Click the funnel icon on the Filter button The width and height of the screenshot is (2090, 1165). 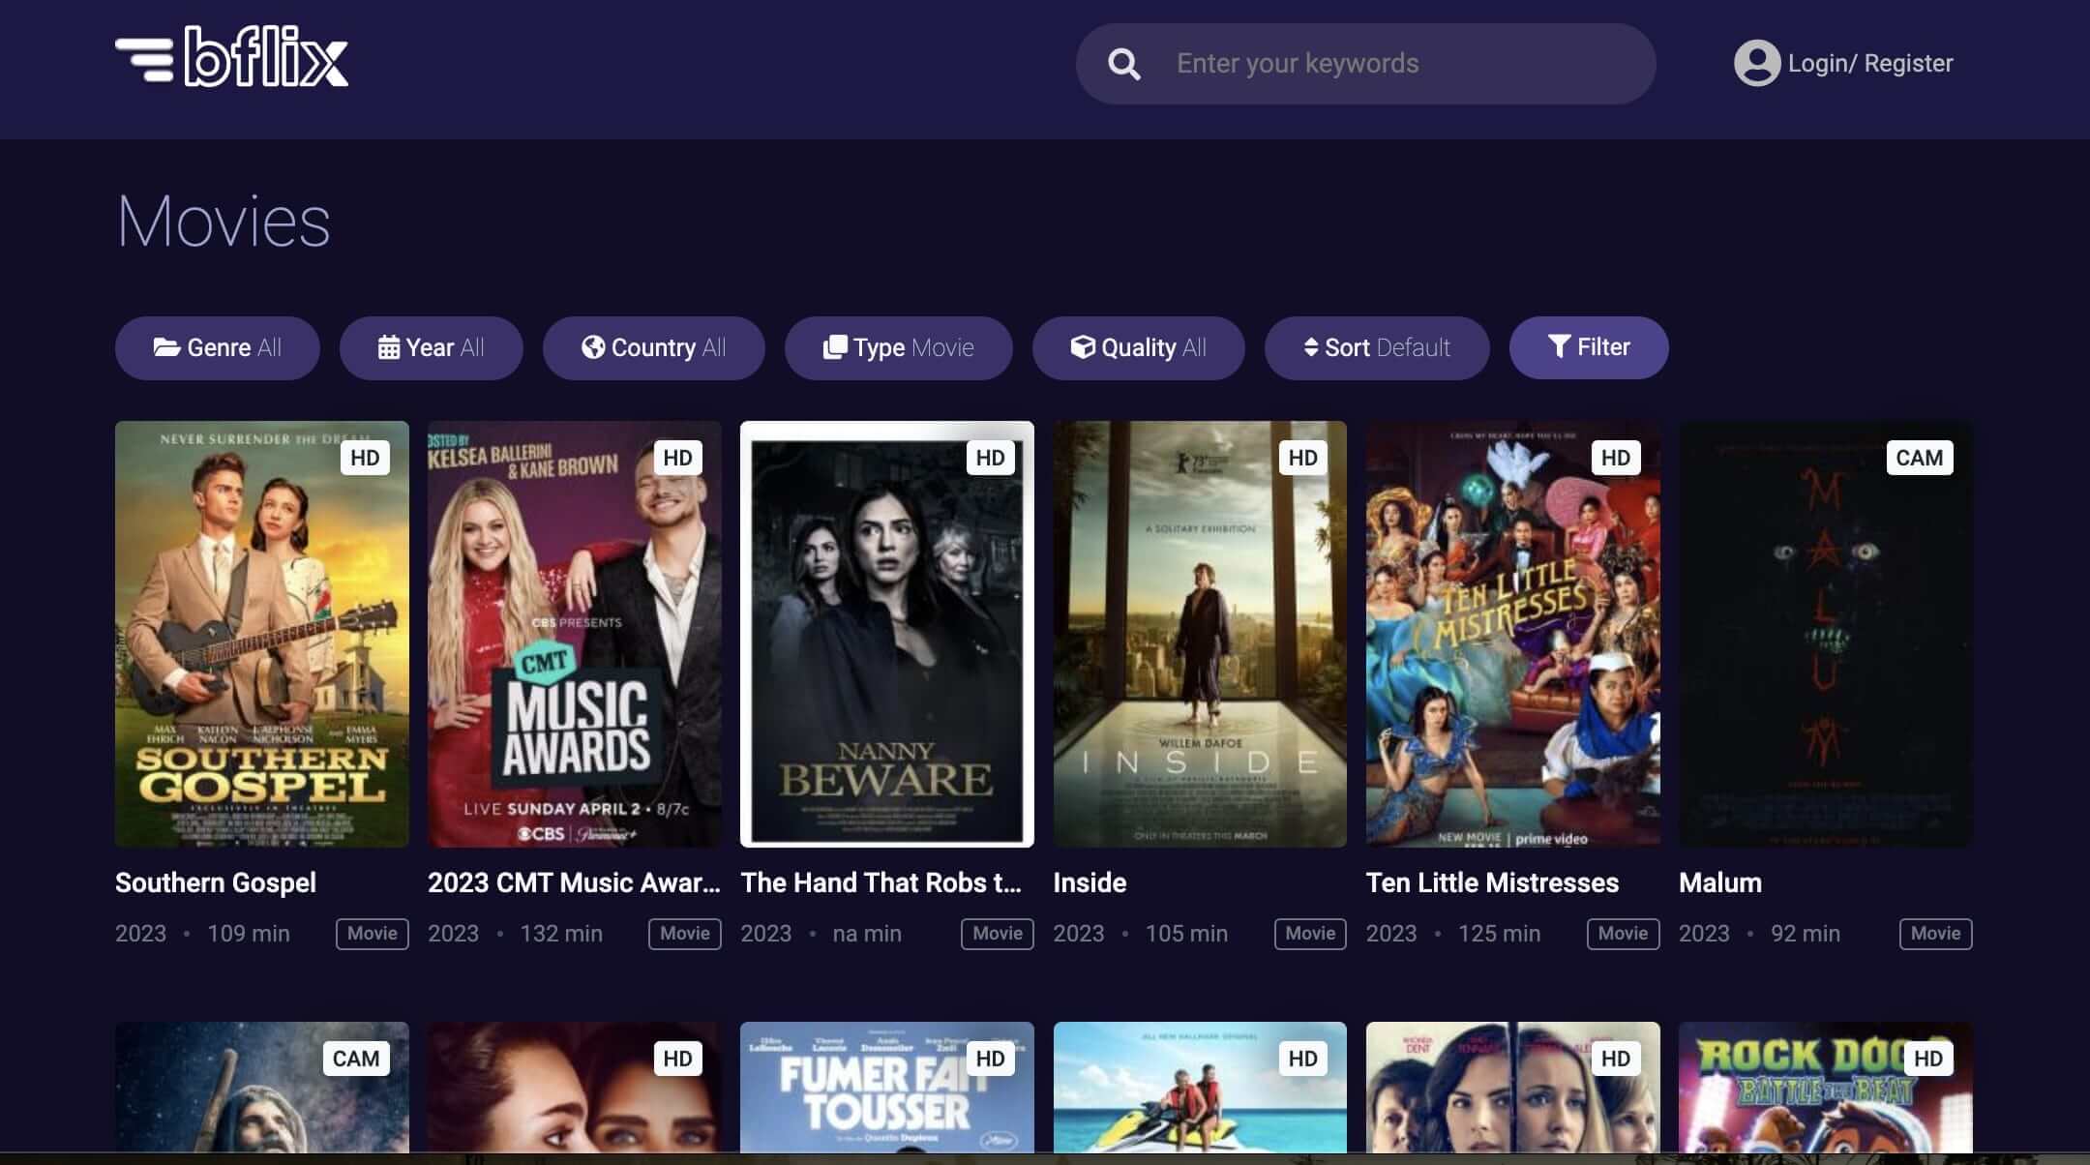(x=1558, y=346)
